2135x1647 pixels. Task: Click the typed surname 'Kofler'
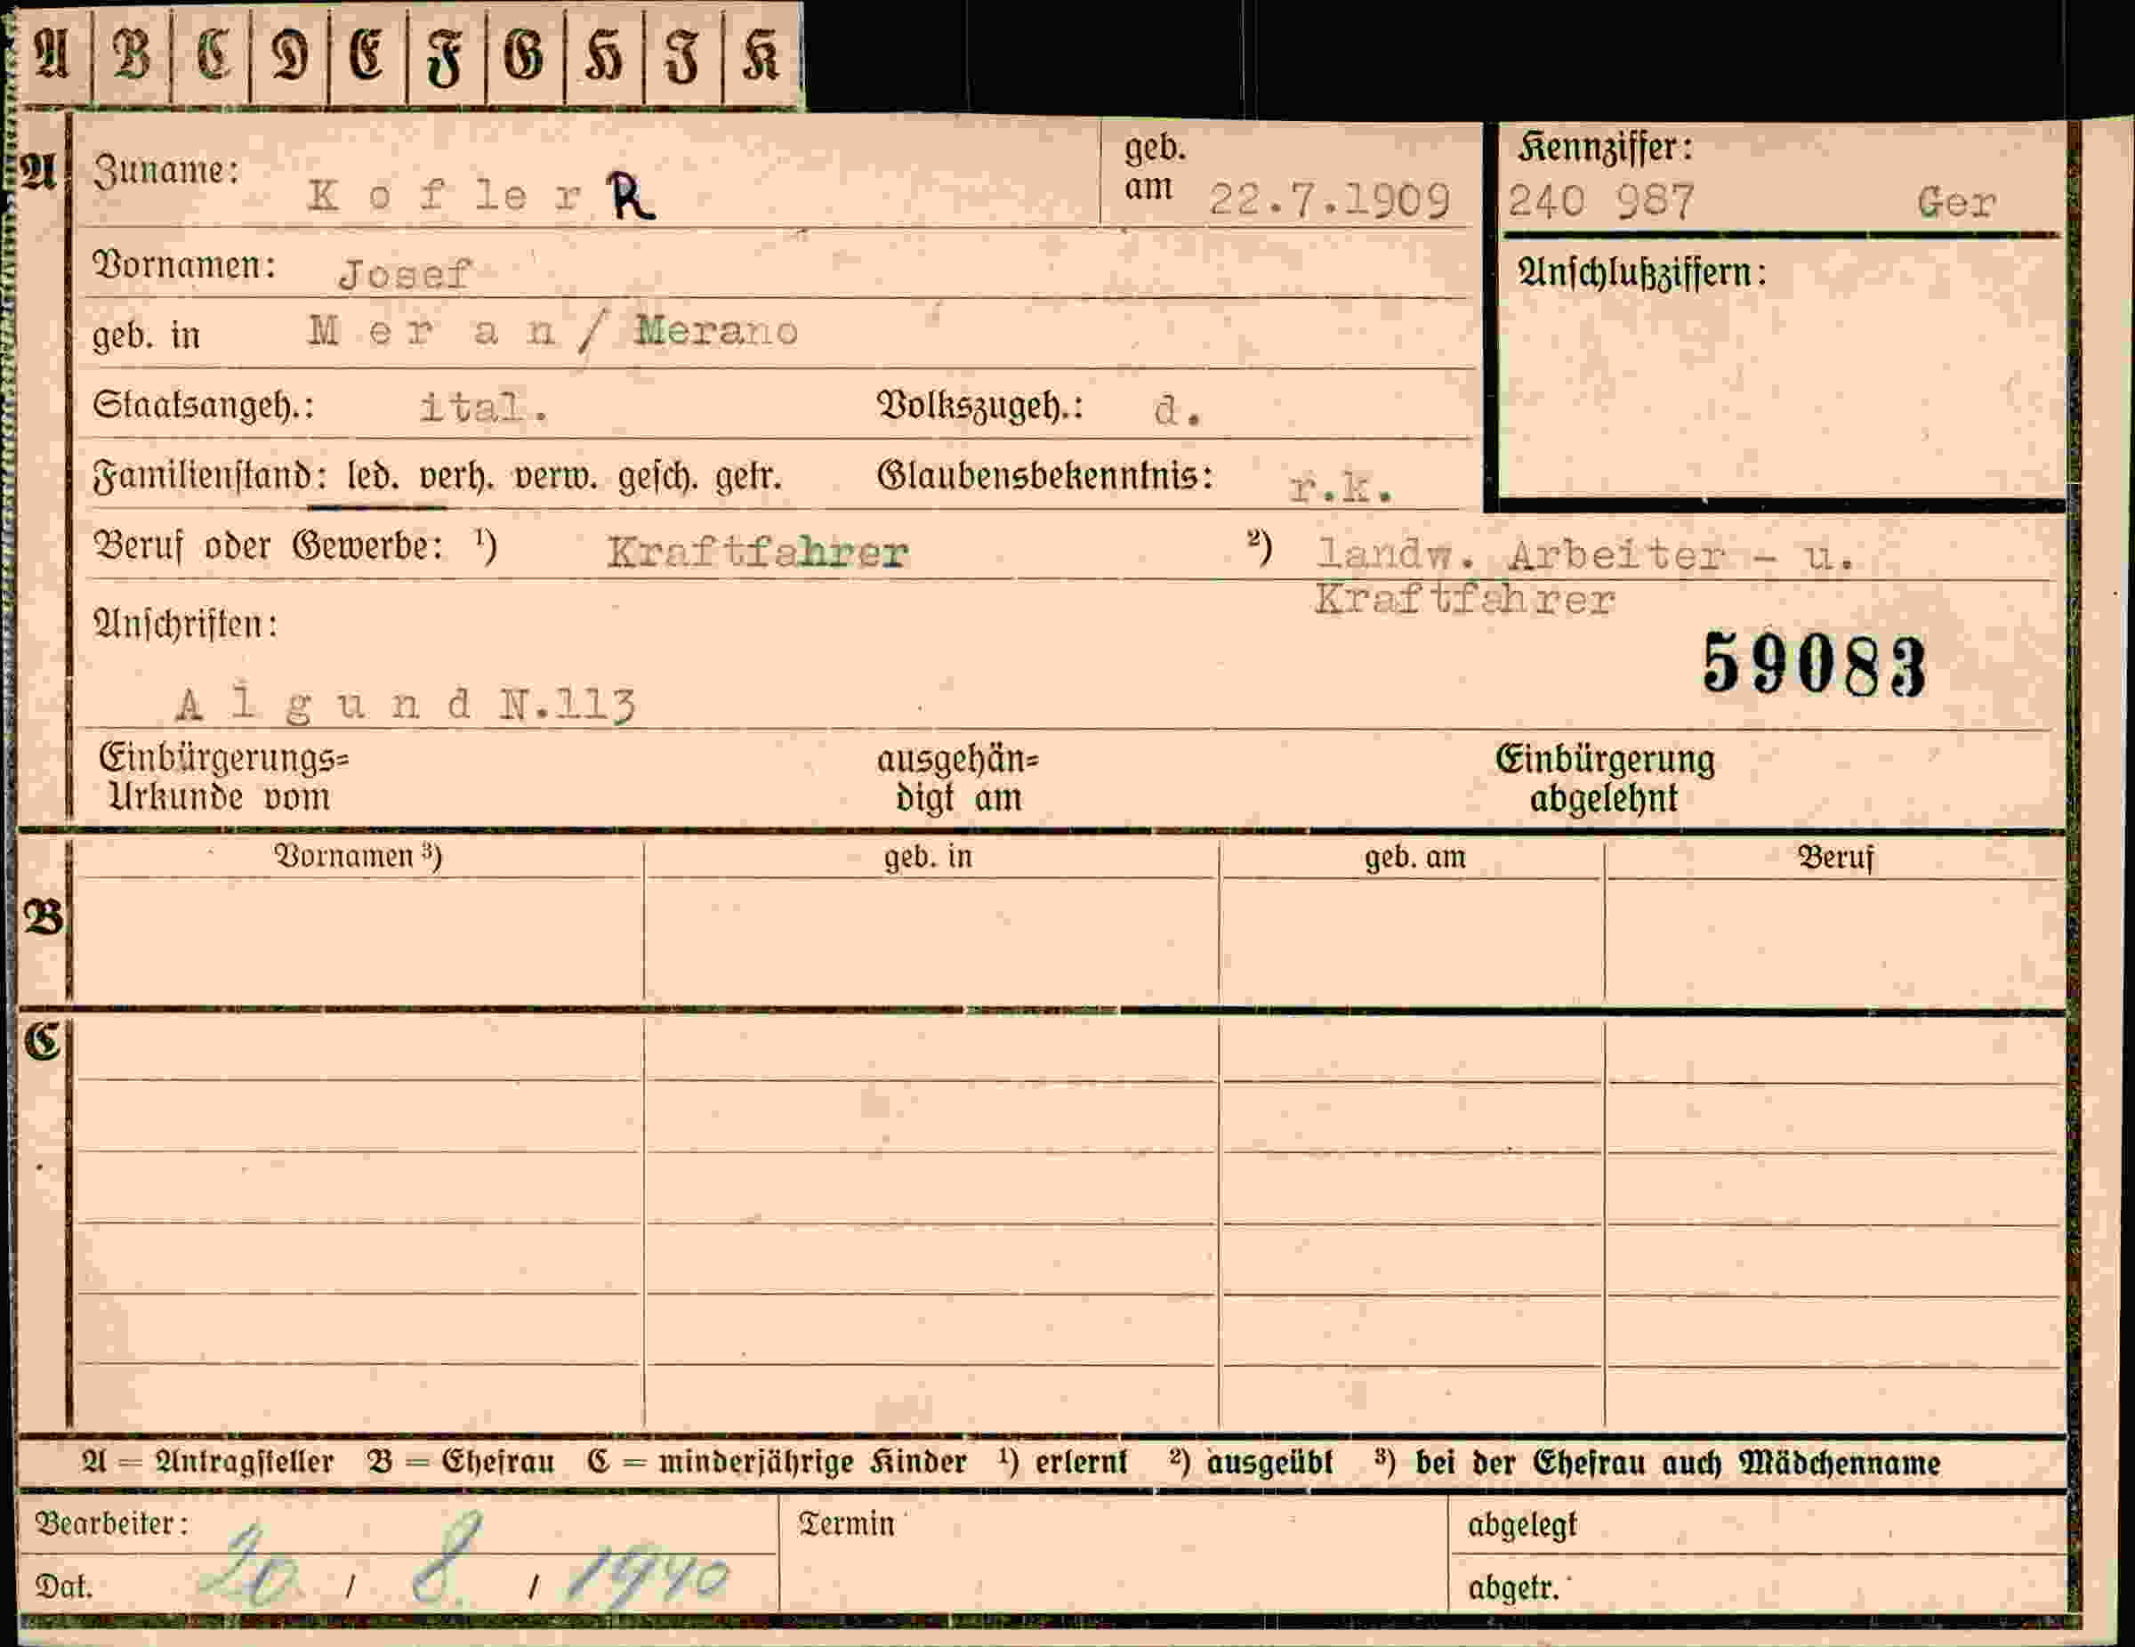click(444, 196)
